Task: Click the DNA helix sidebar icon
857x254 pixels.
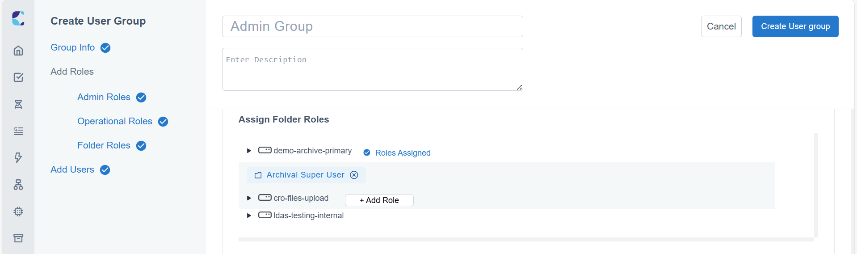Action: point(18,104)
